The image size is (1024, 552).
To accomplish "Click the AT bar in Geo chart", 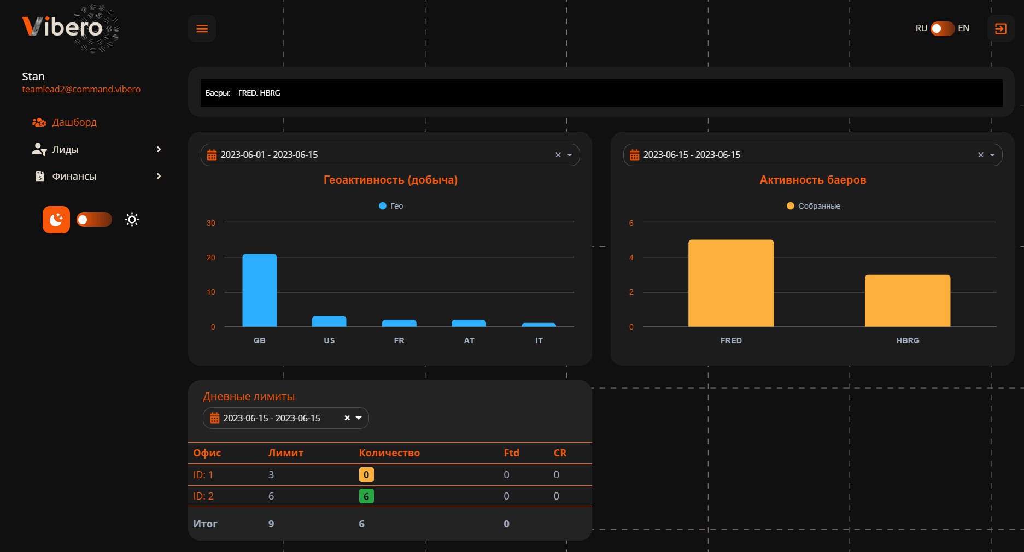I will pyautogui.click(x=469, y=324).
